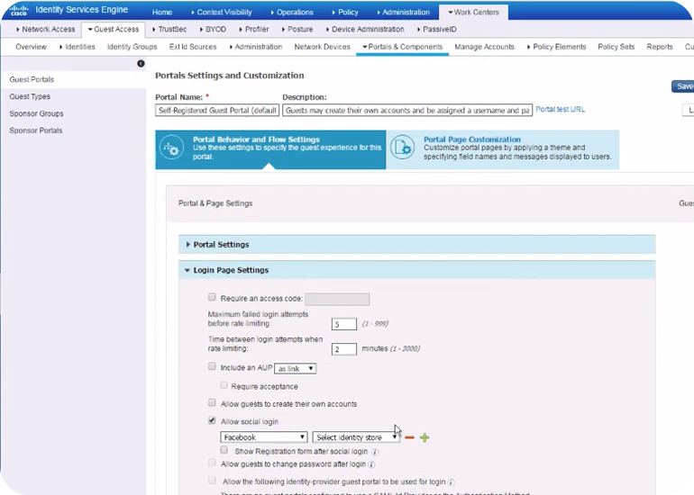Select Guest Portals in sidebar
694x495 pixels.
pos(32,79)
